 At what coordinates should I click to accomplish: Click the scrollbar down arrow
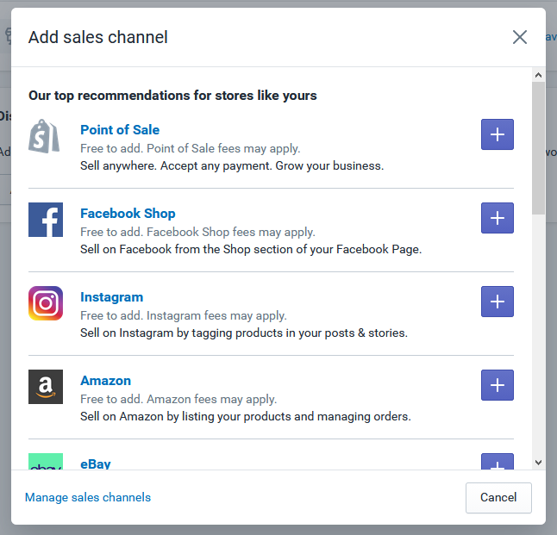point(538,463)
